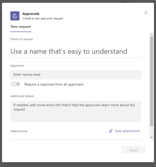Viewport: 156px width, 167px height.
Task: Focus the Approvers names input box
Action: [x=76, y=75]
